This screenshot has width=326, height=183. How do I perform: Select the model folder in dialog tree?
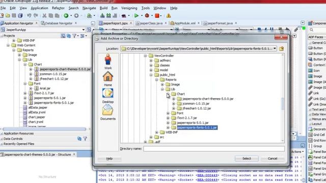tap(164, 70)
